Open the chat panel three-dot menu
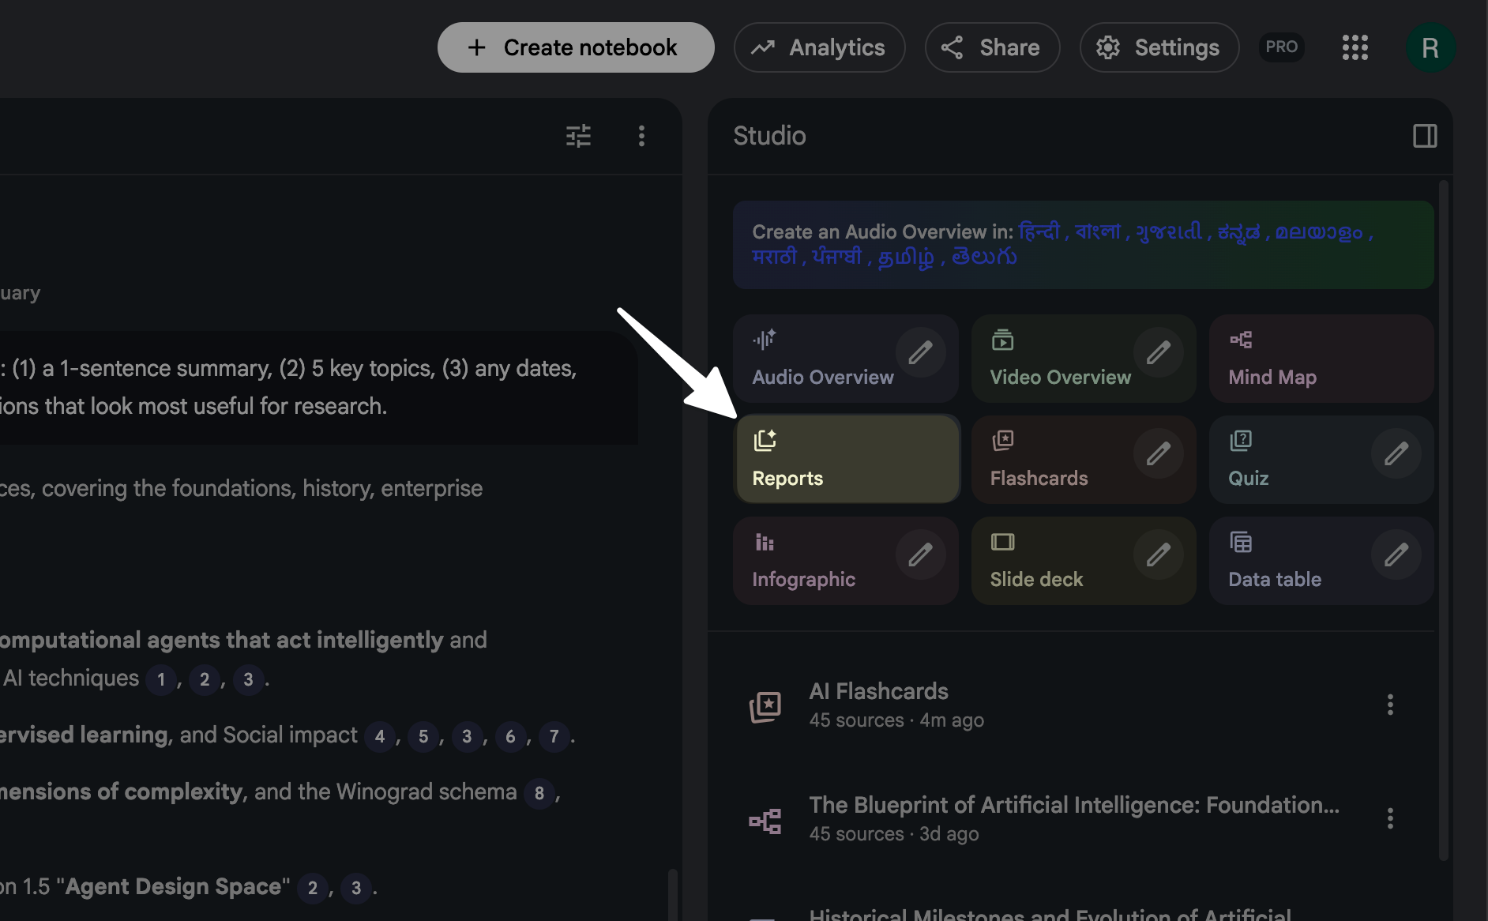1488x921 pixels. (x=641, y=136)
